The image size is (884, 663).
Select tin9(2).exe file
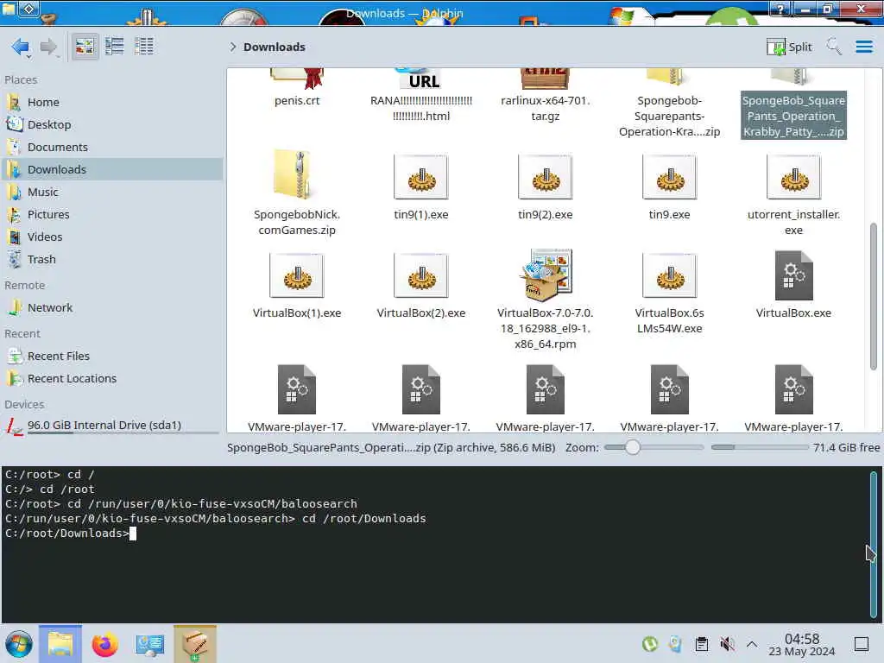coord(546,186)
